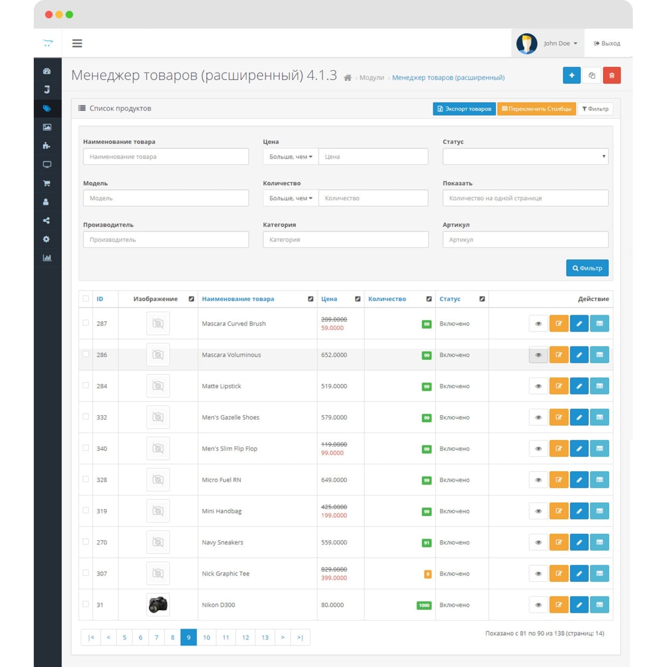This screenshot has width=667, height=667.
Task: Click the store cart logo
Action: [x=48, y=43]
